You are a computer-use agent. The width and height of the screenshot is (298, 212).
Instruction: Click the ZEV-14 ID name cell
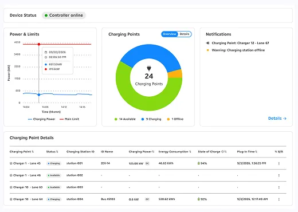pos(105,163)
